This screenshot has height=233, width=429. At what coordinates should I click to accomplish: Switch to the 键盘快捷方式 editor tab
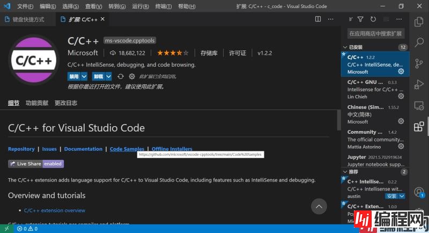tap(25, 19)
